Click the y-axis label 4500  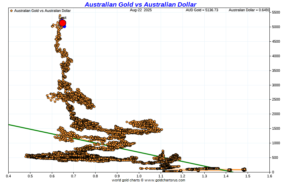click(x=276, y=41)
